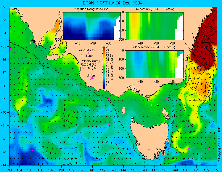
Task: Click the white dotted section line on map
Action: pyautogui.click(x=80, y=102)
